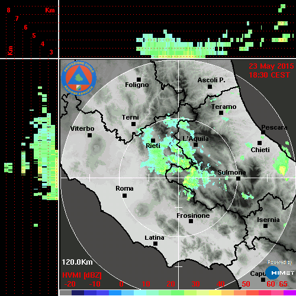Click the 120.0Km range label
Screen dimensions: 296x296
[77, 262]
